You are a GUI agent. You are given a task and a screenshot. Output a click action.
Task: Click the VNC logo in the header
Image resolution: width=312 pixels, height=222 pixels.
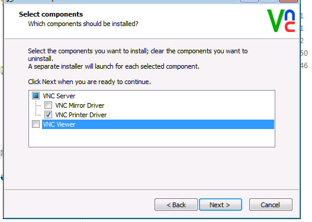281,21
